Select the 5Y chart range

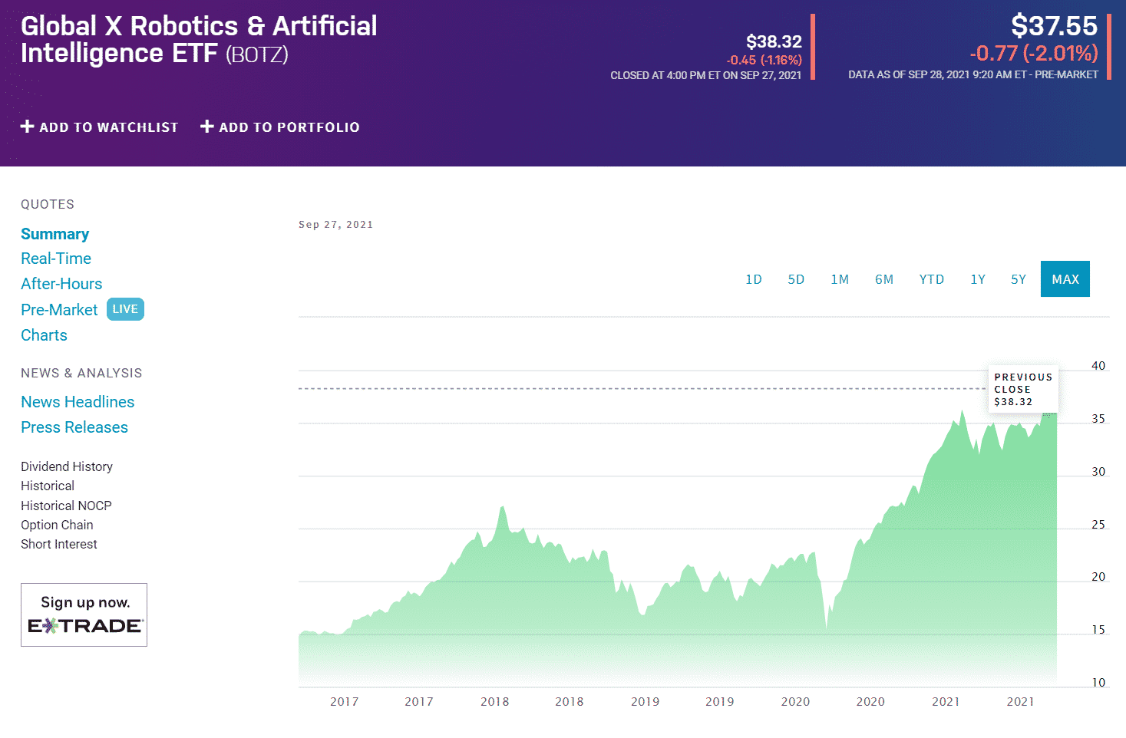click(1019, 279)
